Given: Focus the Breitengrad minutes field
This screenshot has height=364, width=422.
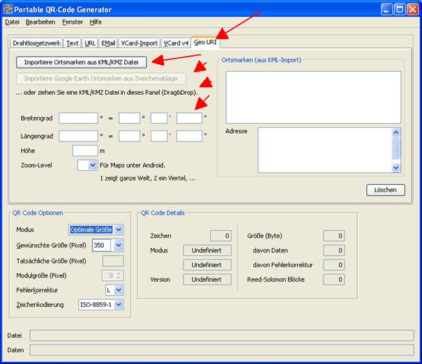Looking at the screenshot, I should point(159,118).
